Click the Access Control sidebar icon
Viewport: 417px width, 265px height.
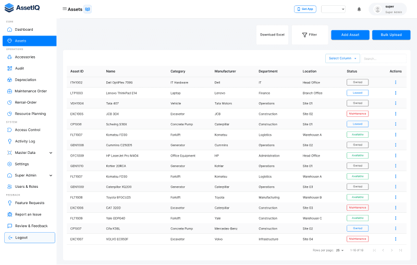(x=9, y=130)
